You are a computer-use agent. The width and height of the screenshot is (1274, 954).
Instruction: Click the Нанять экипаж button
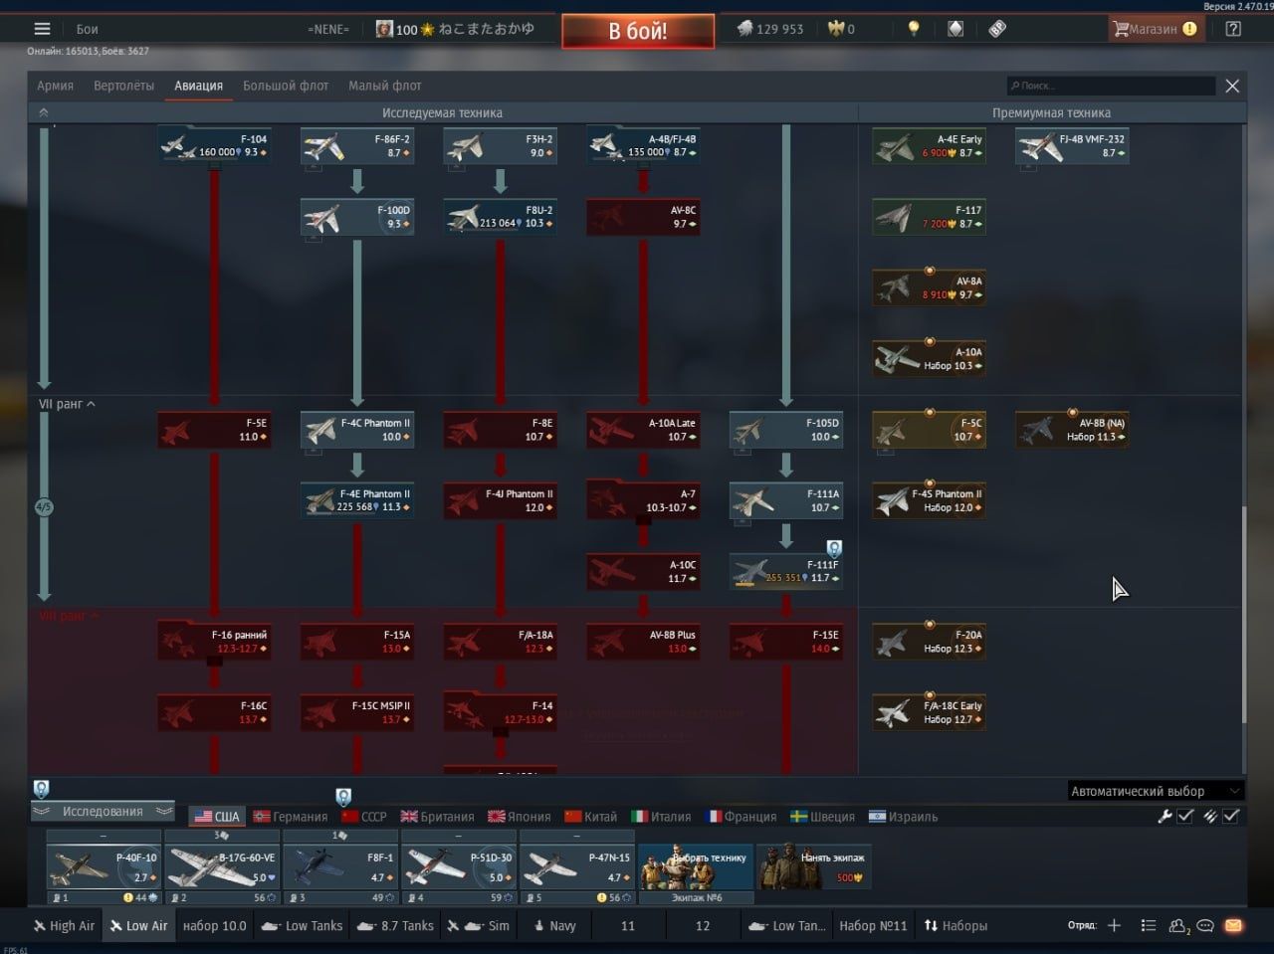pos(813,865)
